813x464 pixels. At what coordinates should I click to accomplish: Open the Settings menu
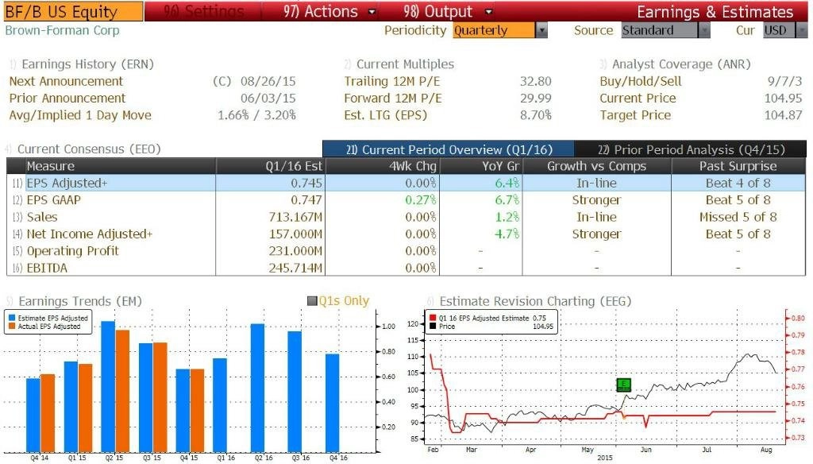tap(203, 11)
